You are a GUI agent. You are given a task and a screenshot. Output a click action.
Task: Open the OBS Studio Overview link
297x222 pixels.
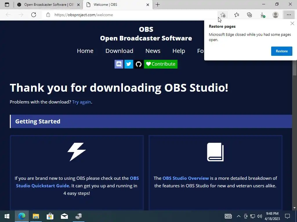pos(186,178)
